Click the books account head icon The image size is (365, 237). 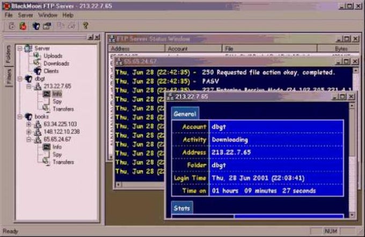(28, 116)
